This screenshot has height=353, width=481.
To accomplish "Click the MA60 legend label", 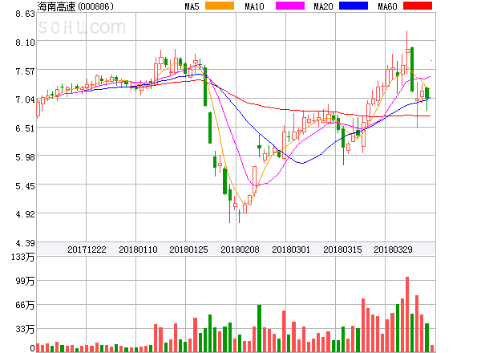I will [x=387, y=6].
